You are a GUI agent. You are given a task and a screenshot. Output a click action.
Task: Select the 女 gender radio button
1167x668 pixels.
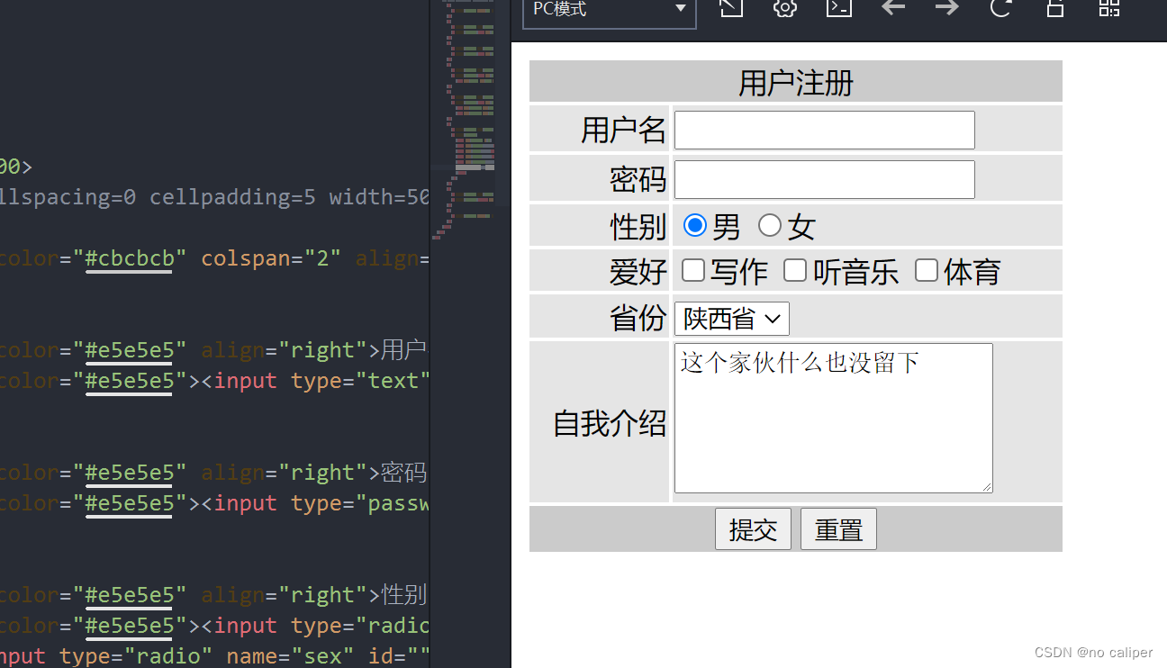[770, 225]
